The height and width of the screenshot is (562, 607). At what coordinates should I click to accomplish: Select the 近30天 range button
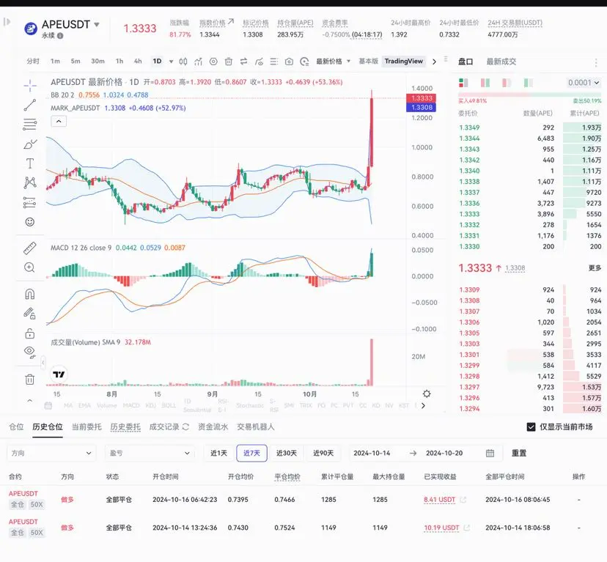[x=287, y=454]
